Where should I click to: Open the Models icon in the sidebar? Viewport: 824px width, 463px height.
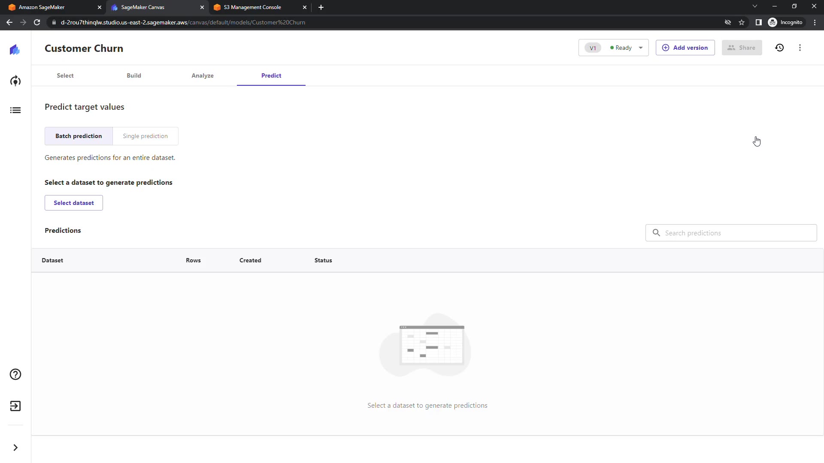15,81
